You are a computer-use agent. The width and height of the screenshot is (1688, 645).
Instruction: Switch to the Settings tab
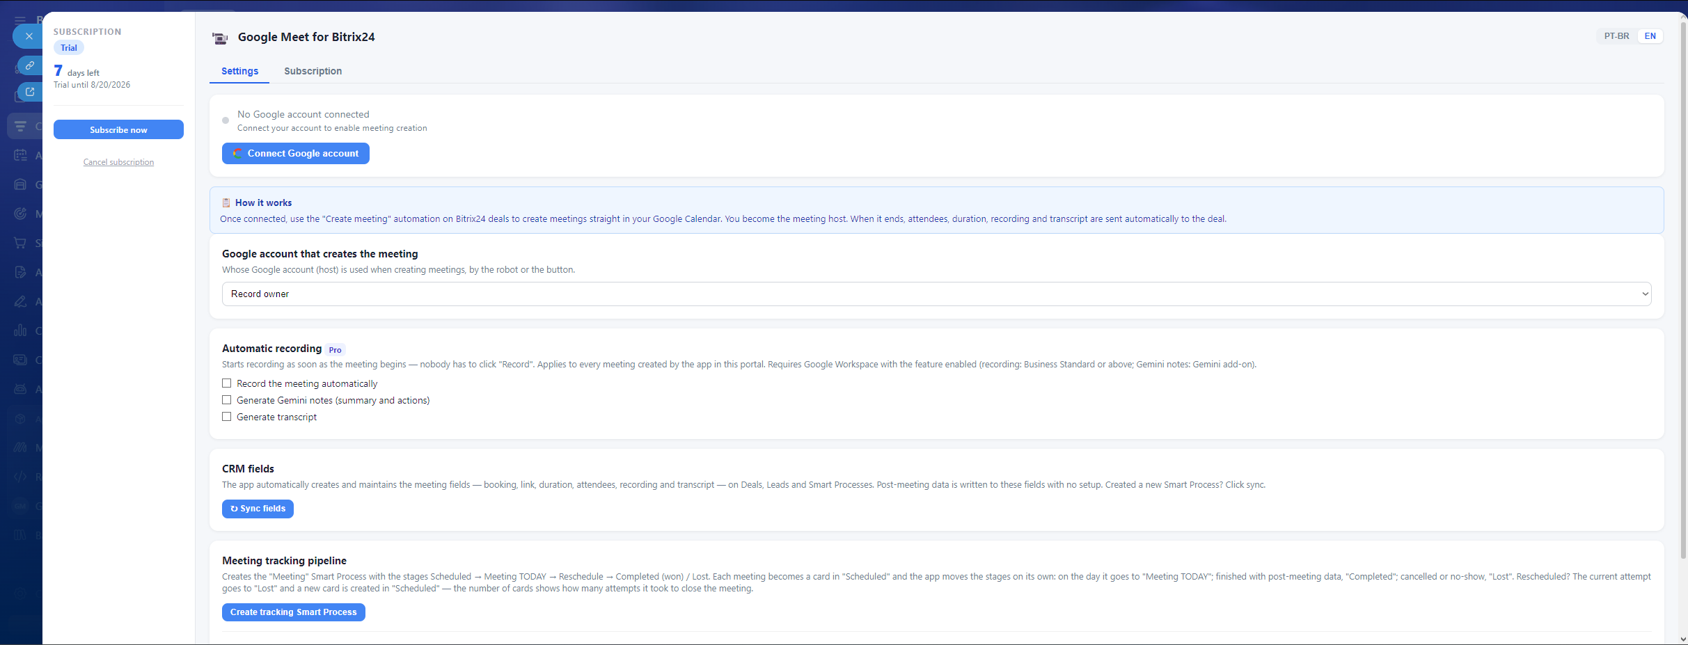[x=239, y=71]
